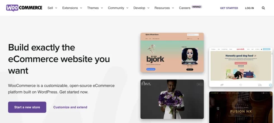Open the Honestly good dog food thumbnail
This screenshot has width=274, height=123.
point(241,67)
